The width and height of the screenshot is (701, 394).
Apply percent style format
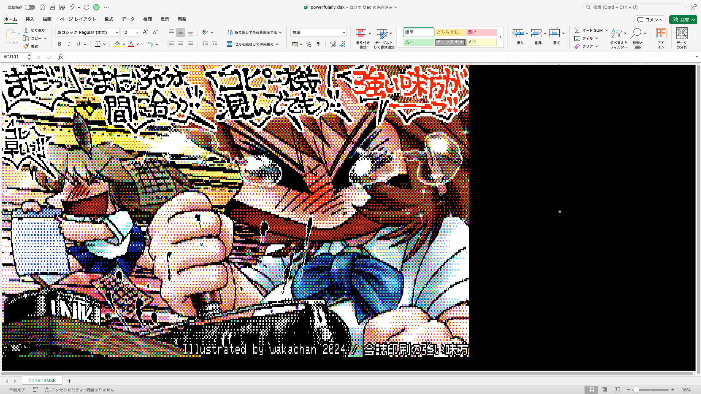309,44
